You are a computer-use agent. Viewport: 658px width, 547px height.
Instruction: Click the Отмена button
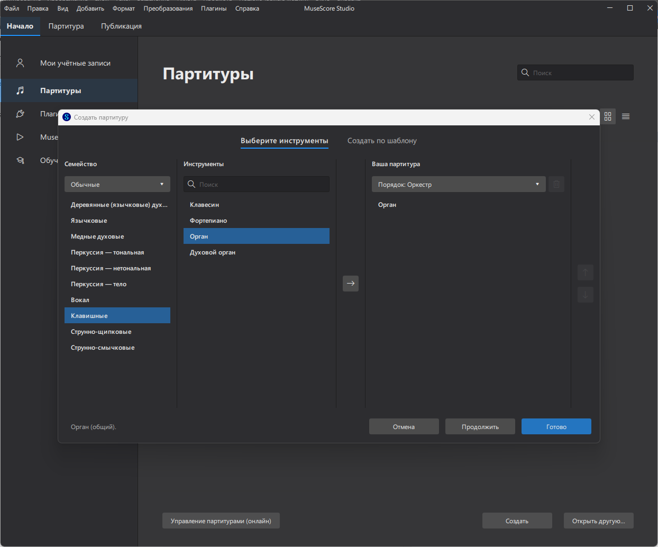click(404, 426)
